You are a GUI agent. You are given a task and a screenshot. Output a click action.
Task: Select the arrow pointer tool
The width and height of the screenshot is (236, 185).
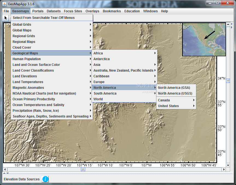pos(6,18)
